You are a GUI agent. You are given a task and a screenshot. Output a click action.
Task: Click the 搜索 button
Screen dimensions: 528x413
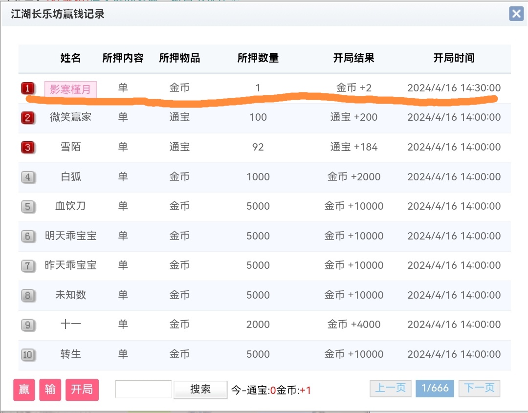pos(200,390)
